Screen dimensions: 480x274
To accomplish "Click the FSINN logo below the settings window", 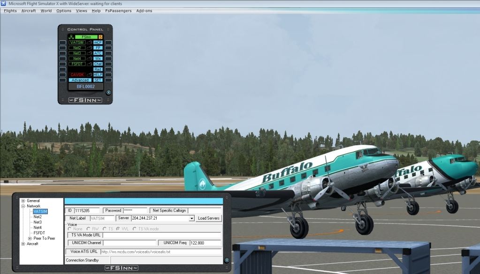I will click(122, 268).
